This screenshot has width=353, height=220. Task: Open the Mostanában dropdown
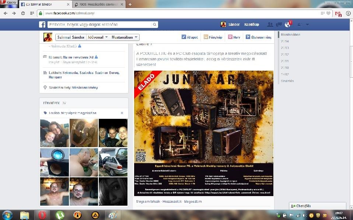point(125,37)
